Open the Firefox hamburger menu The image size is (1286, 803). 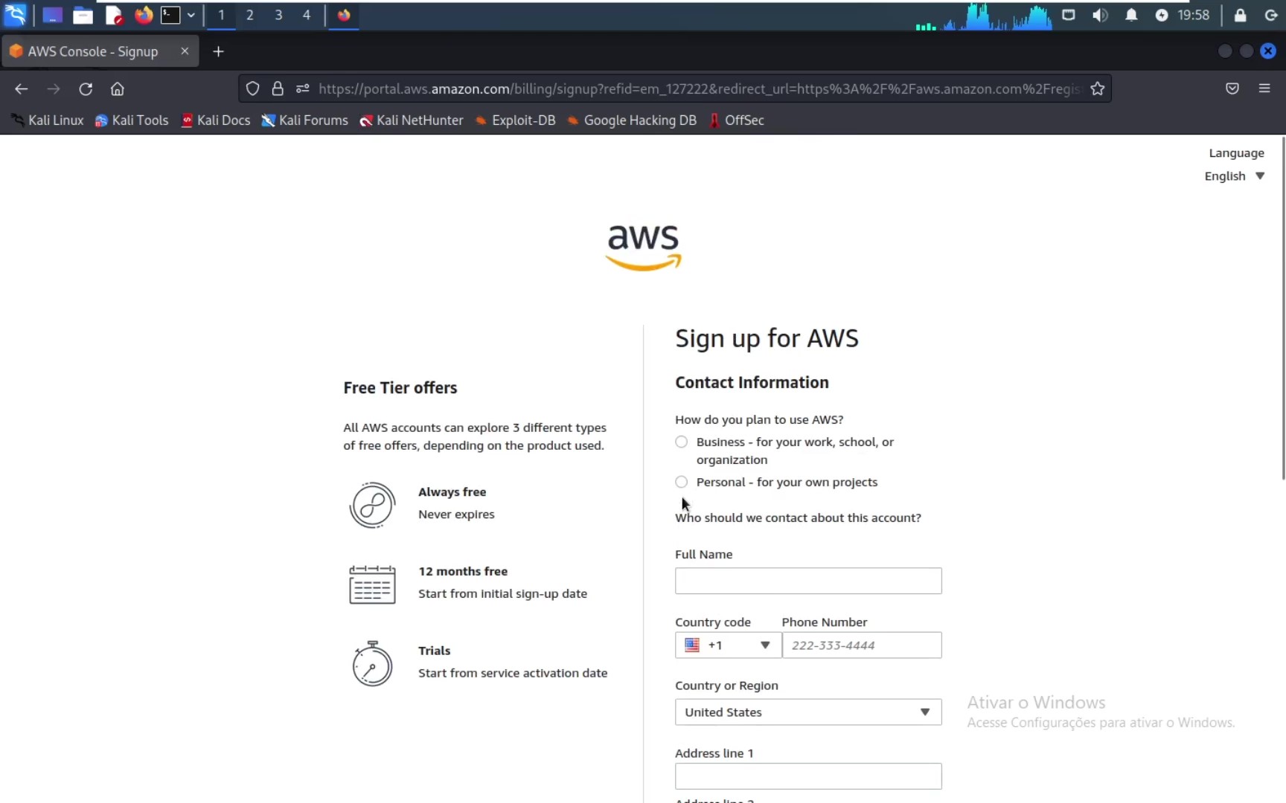click(1264, 88)
